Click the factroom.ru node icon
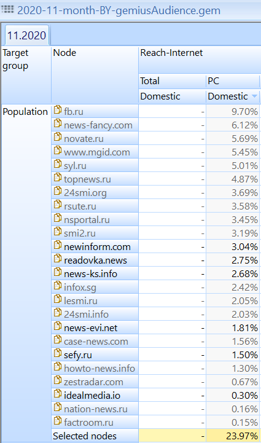 pyautogui.click(x=58, y=421)
